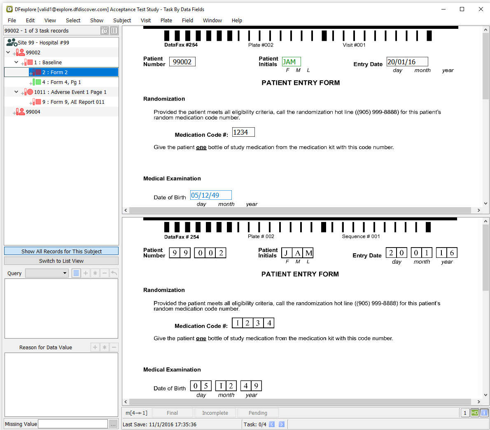Viewport: 490px width, 430px height.
Task: Click the add query plus icon
Action: [86, 273]
